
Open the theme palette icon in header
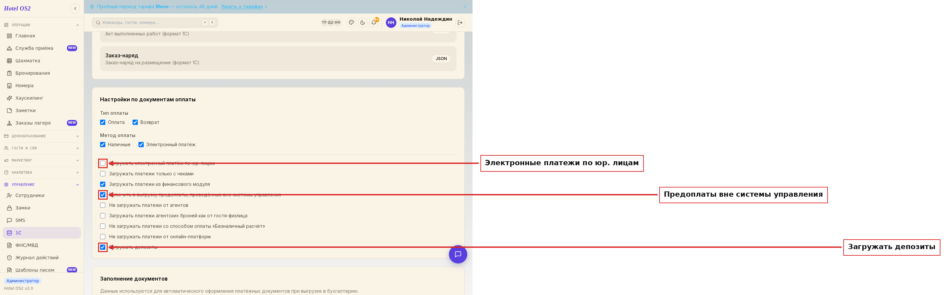(351, 22)
